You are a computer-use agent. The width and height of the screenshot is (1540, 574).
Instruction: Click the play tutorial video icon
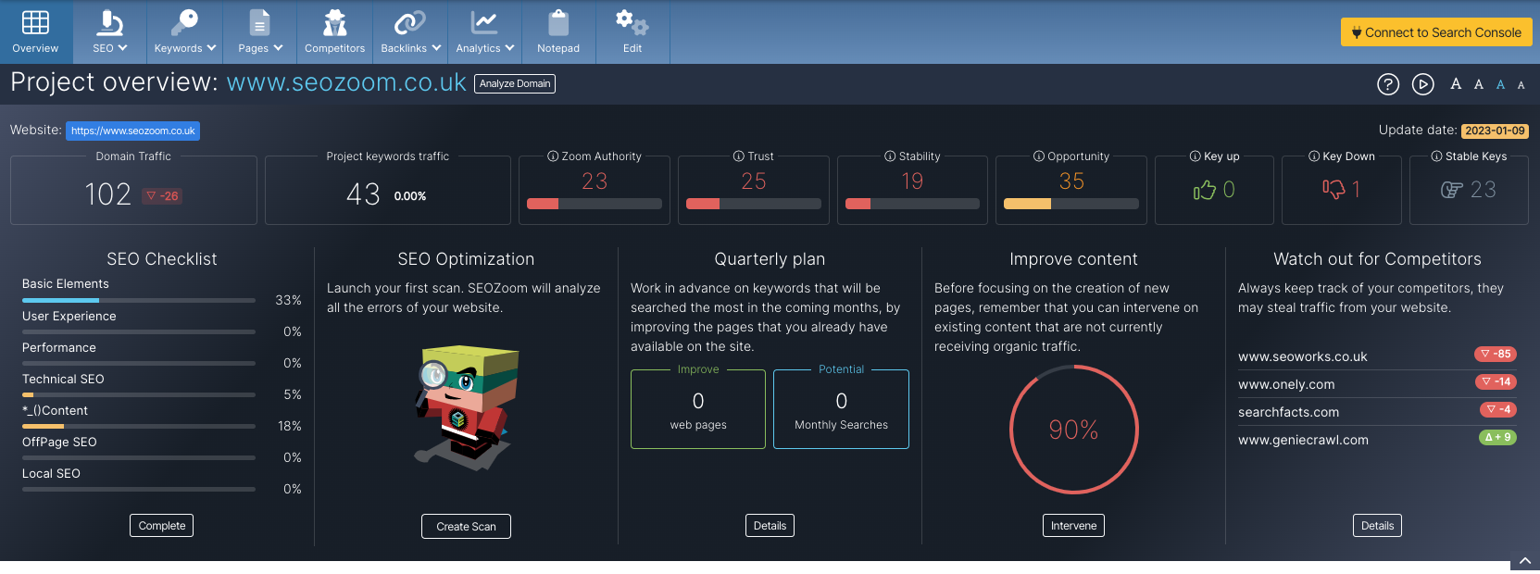pos(1422,84)
